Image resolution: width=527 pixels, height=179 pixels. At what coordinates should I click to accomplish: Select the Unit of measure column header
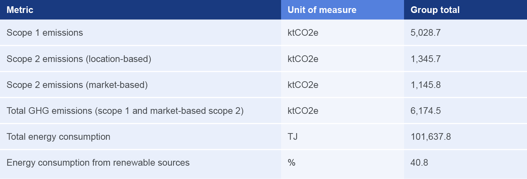pos(322,10)
